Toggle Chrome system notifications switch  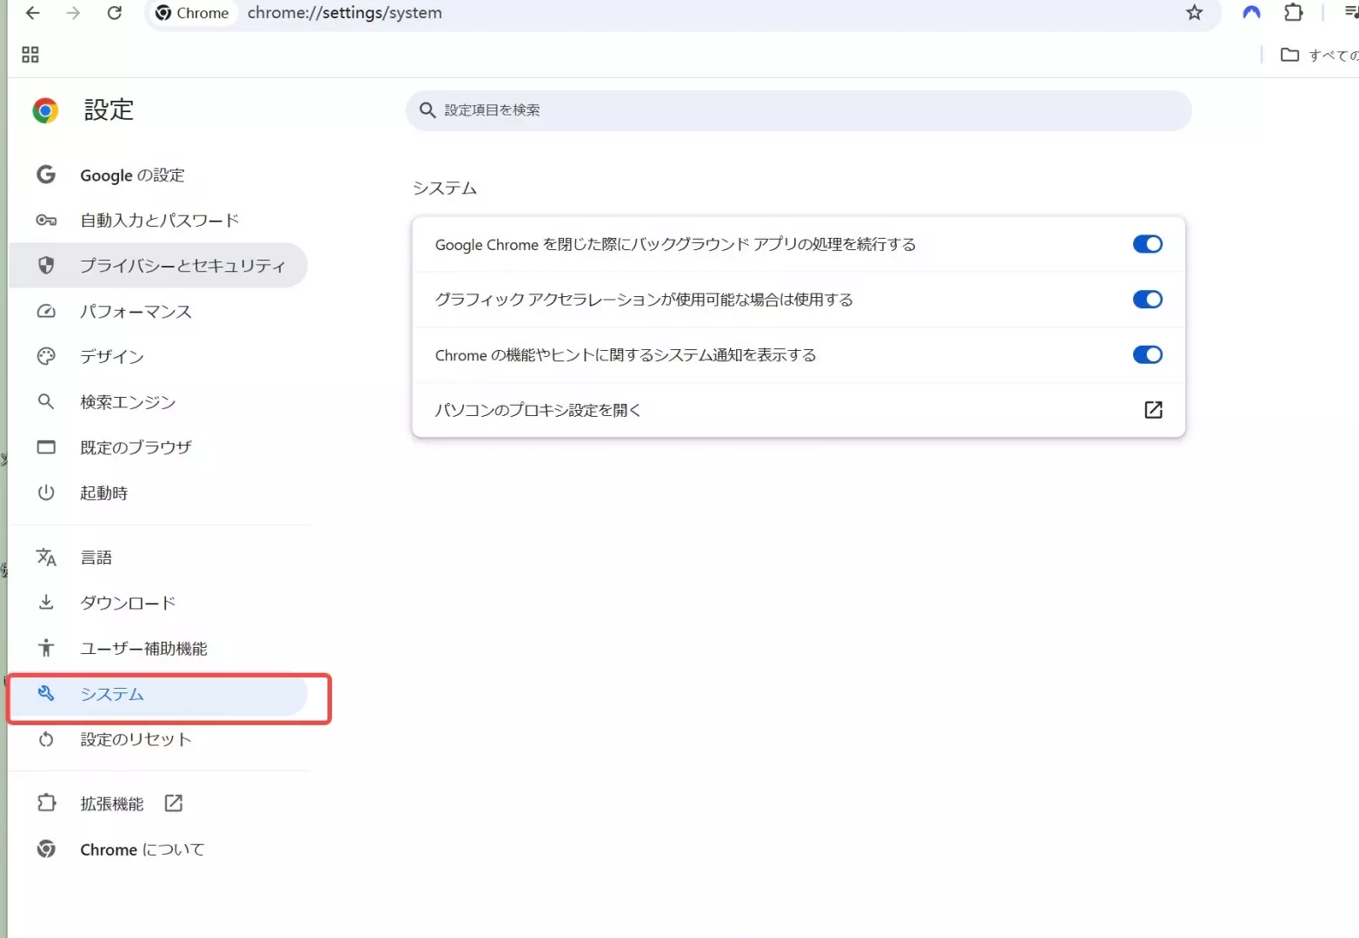(1147, 355)
